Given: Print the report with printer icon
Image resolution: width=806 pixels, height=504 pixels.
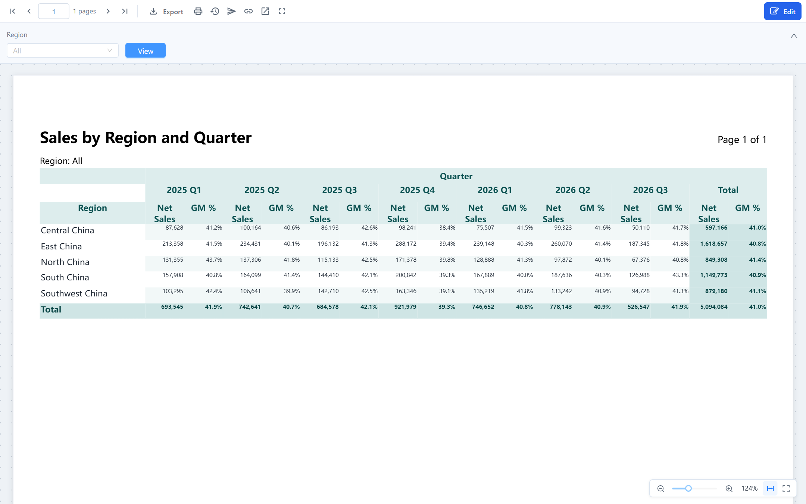Looking at the screenshot, I should click(x=198, y=11).
